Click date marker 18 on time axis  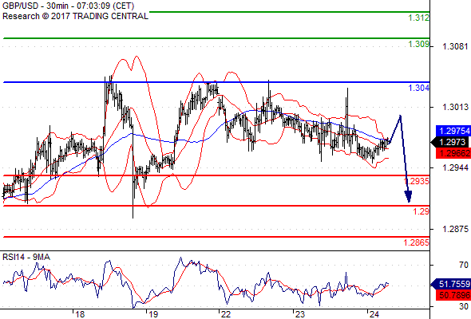click(80, 314)
